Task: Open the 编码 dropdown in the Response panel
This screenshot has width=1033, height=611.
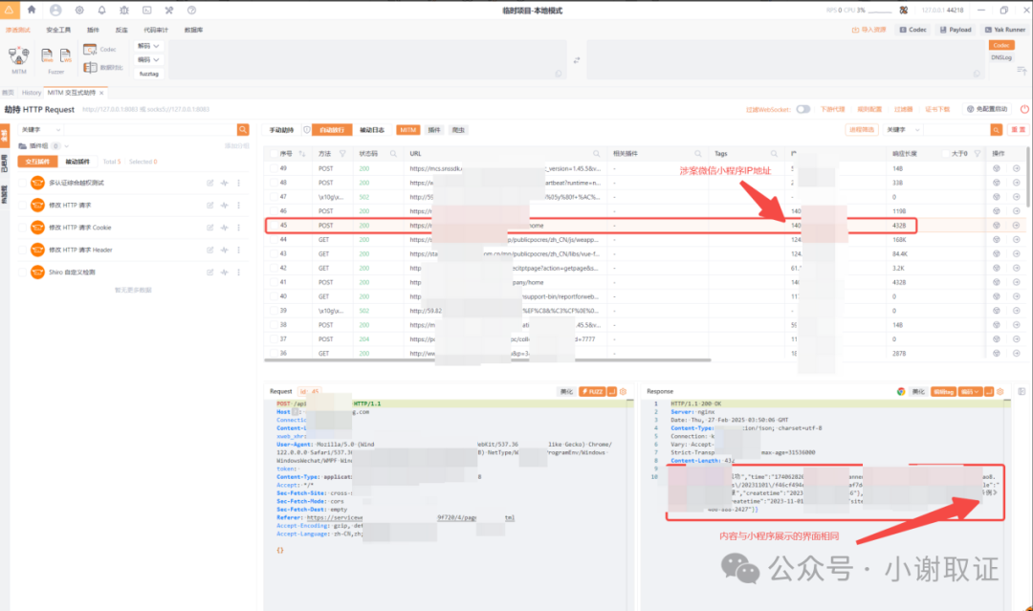Action: (970, 392)
